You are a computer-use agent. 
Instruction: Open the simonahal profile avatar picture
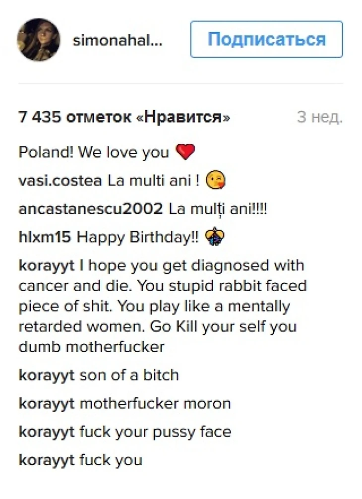[39, 40]
